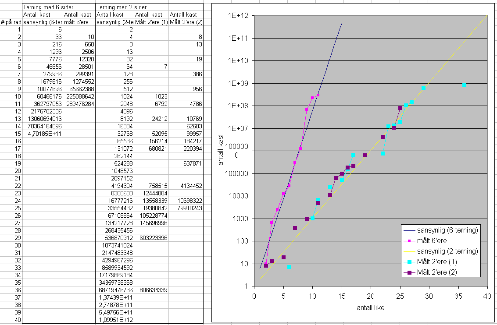The image size is (497, 325).
Task: Select the 'målt 6'ere' legend entry
Action: 425,240
